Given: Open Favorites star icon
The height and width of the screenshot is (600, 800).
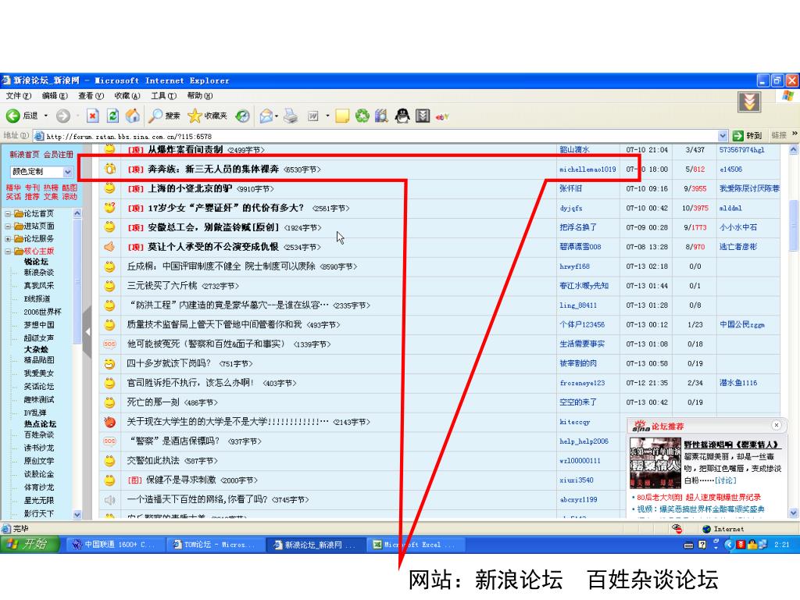Looking at the screenshot, I should [195, 116].
